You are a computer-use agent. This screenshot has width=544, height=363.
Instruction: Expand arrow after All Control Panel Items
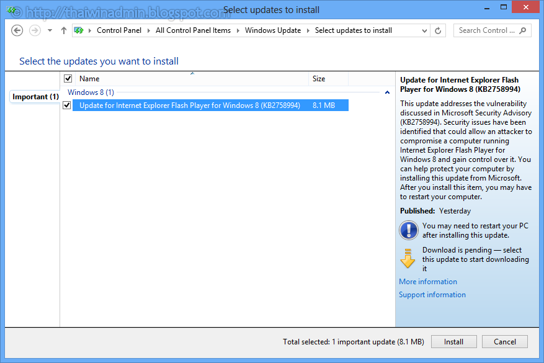[238, 30]
